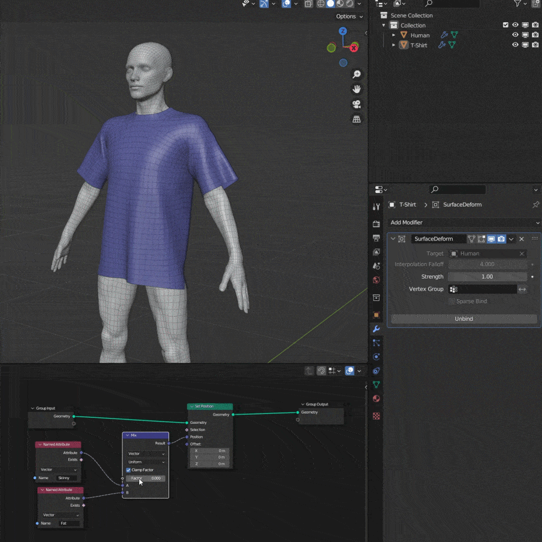Toggle viewport gizmos button
The width and height of the screenshot is (542, 542).
(264, 3)
